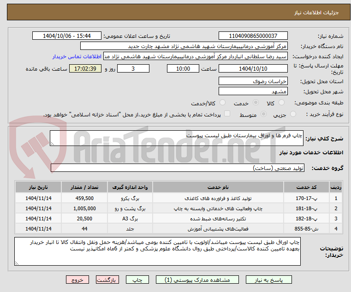Click quantity cell 459,500
The width and height of the screenshot is (351, 292).
[84, 198]
